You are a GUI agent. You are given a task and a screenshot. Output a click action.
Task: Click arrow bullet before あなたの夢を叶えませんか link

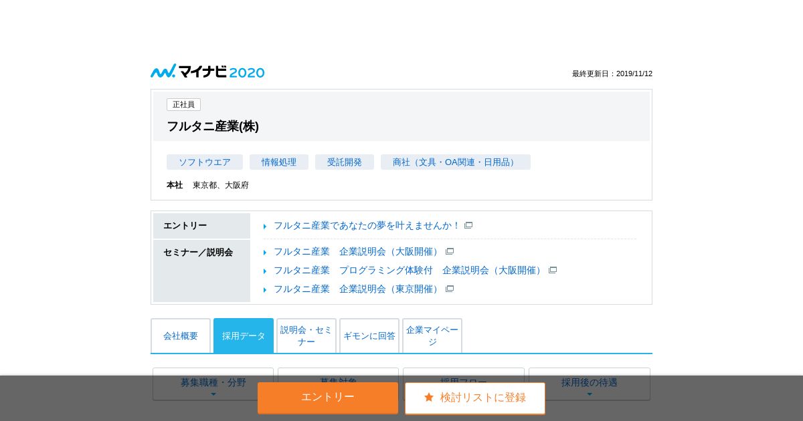tap(265, 227)
